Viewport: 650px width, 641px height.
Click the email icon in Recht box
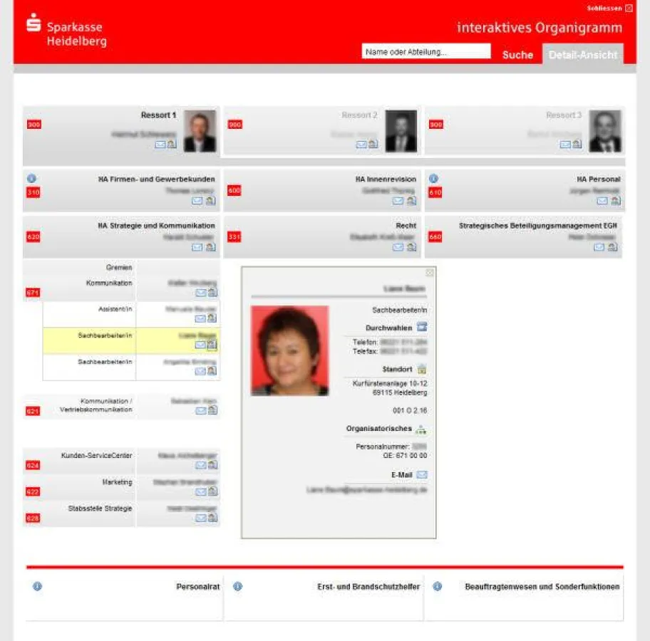point(398,247)
